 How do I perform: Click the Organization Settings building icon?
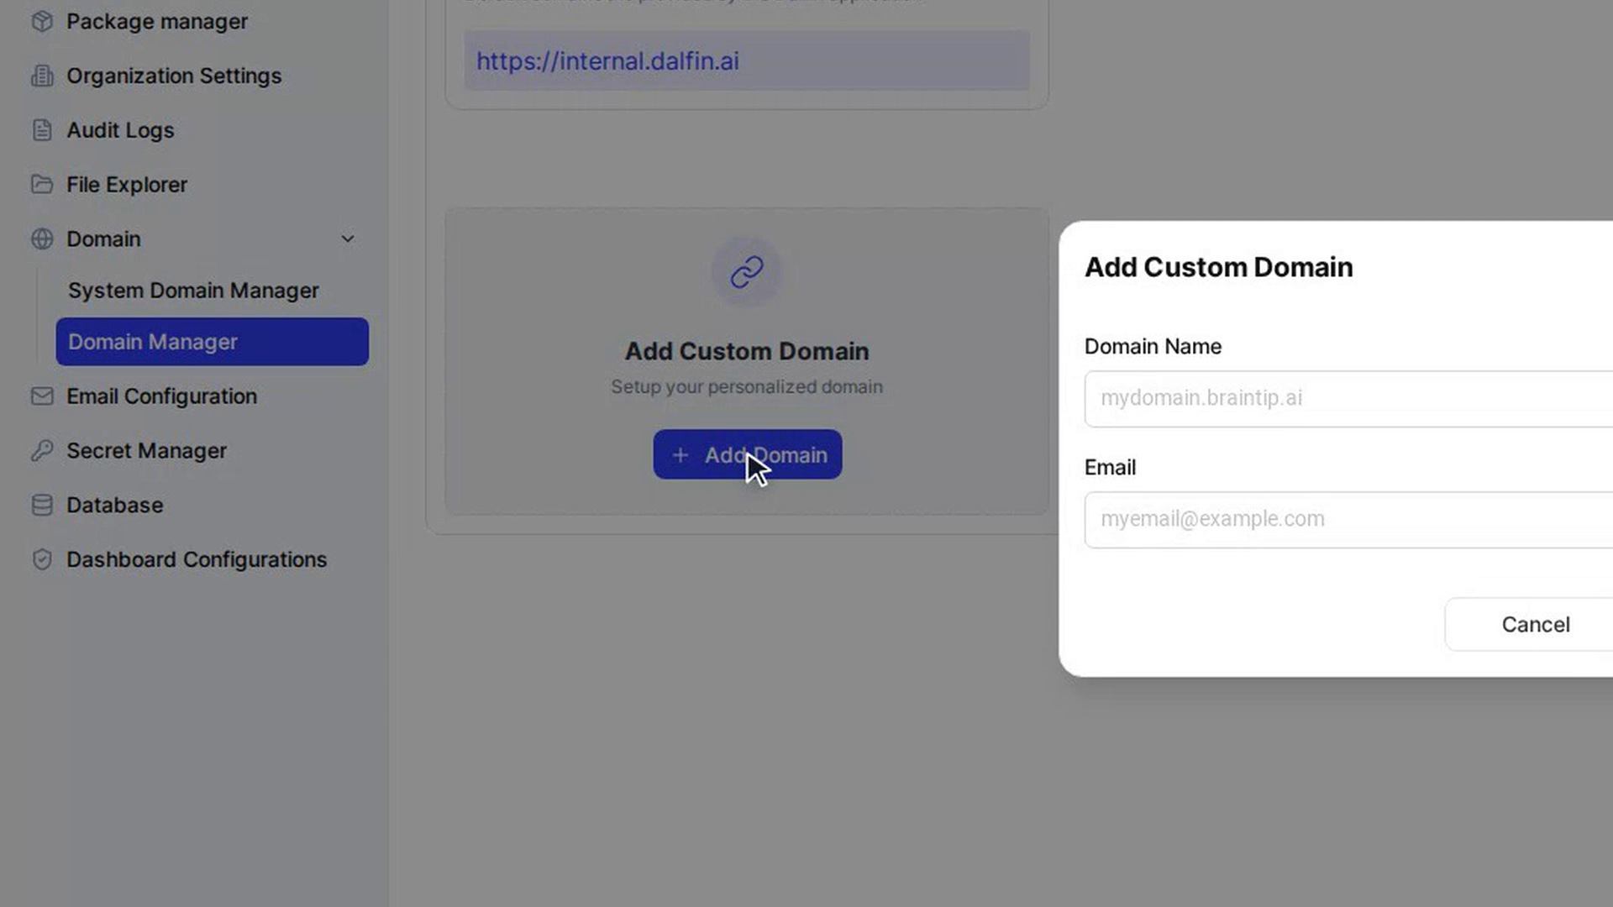pyautogui.click(x=42, y=76)
